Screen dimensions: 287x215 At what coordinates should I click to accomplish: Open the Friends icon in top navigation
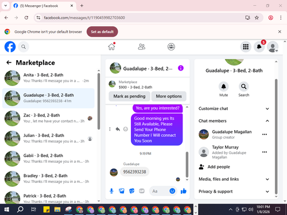coord(142,46)
